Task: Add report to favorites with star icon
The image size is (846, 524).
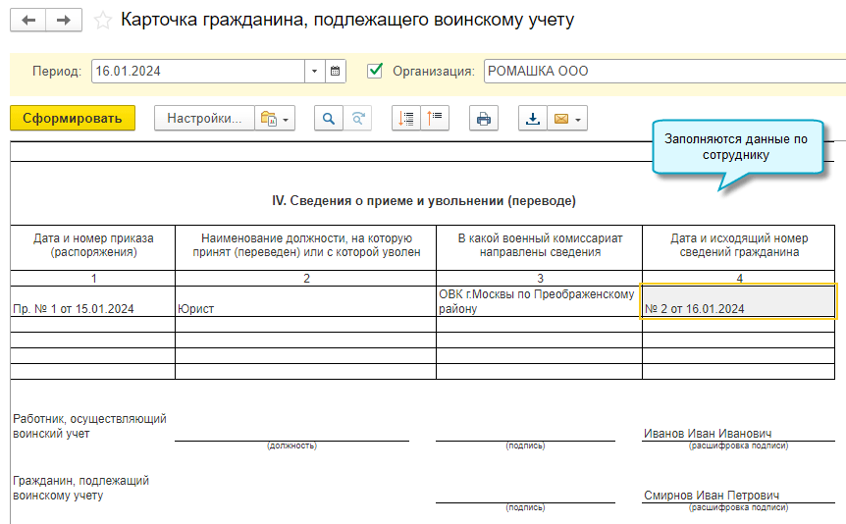Action: (x=101, y=21)
